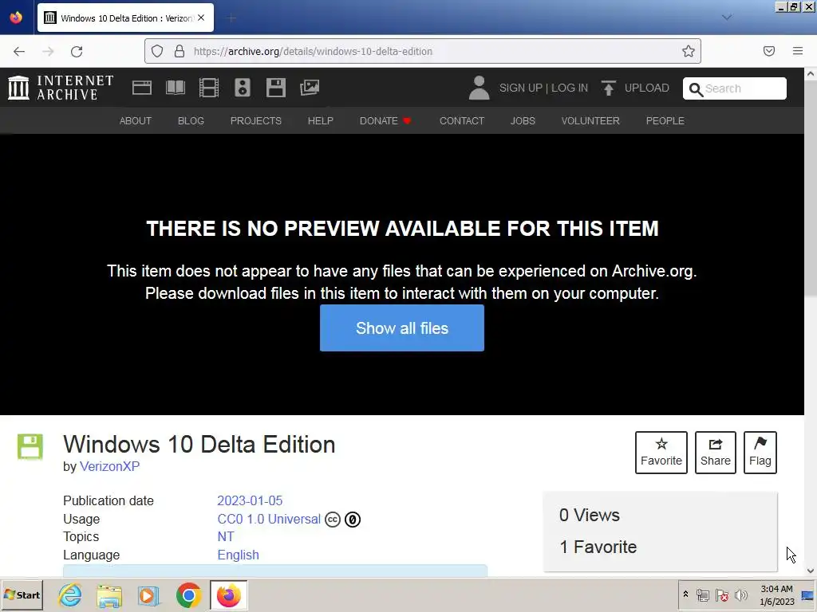817x612 pixels.
Task: Open the Software floppy disk icon
Action: [275, 88]
